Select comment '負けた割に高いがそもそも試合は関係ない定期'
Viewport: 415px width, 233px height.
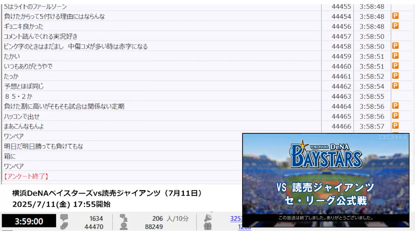pyautogui.click(x=64, y=107)
